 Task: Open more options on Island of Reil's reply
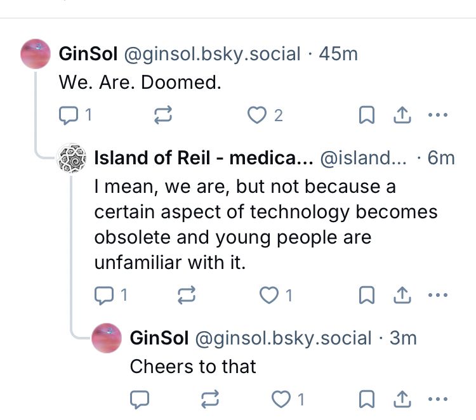(438, 295)
